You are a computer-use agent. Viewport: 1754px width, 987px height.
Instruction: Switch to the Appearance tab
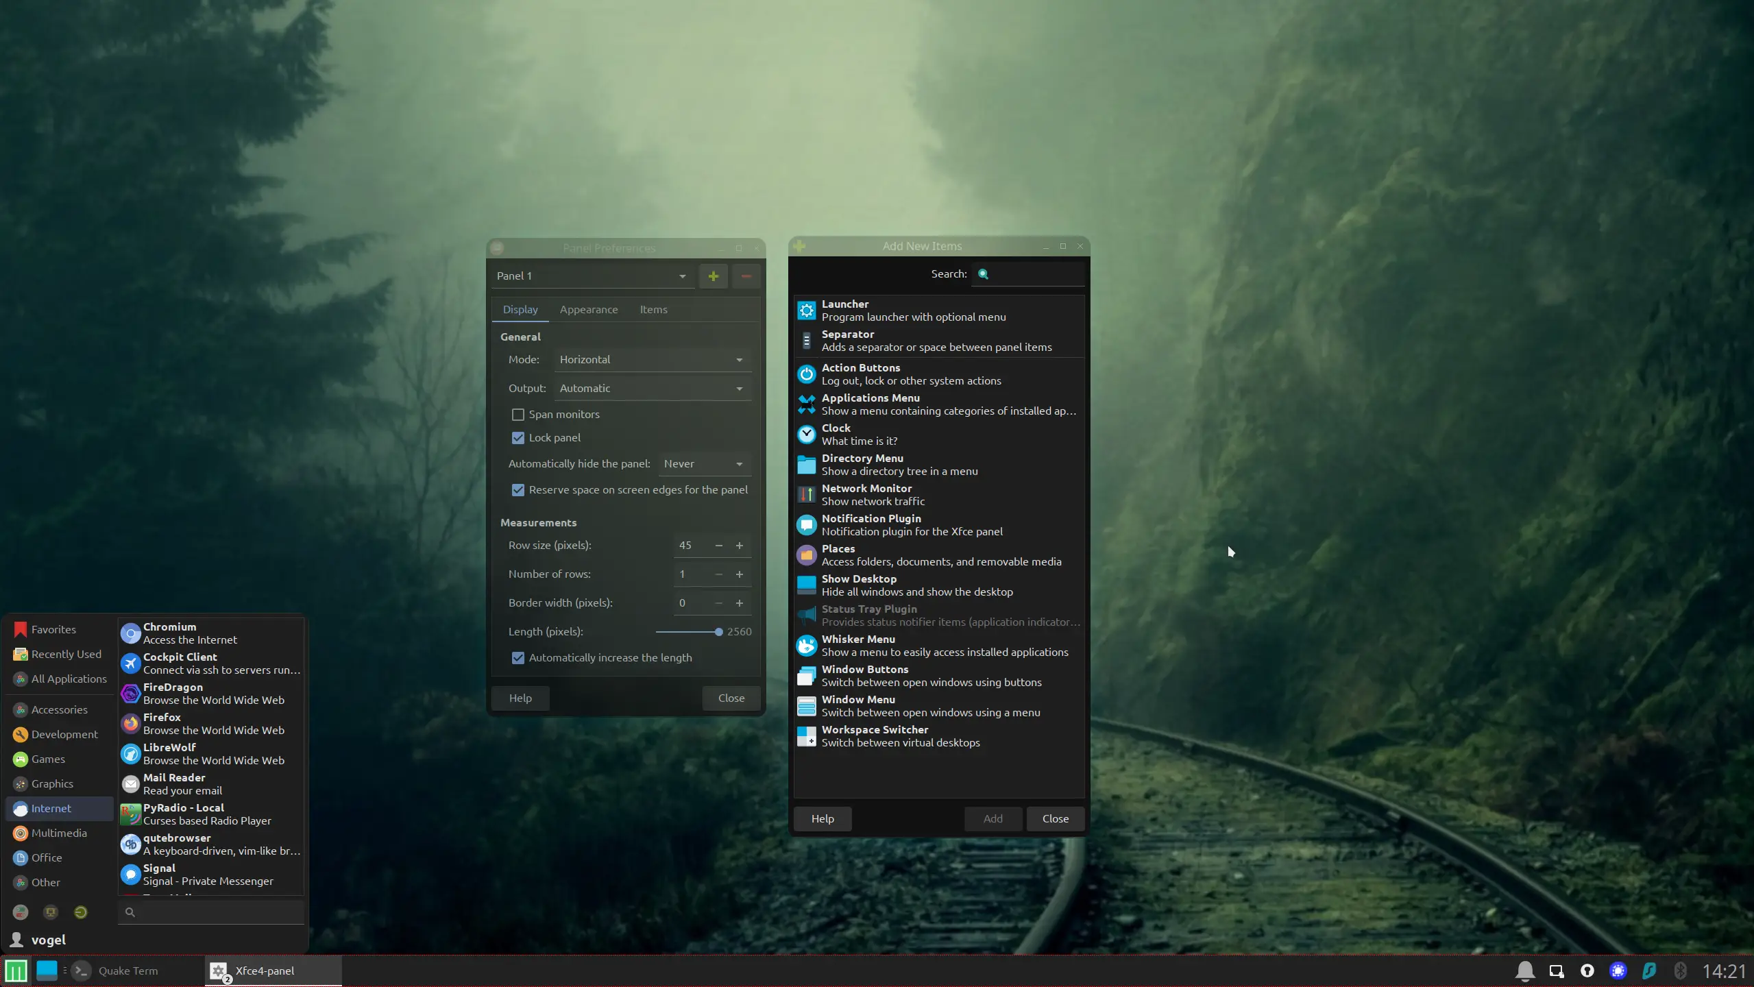pyautogui.click(x=588, y=310)
